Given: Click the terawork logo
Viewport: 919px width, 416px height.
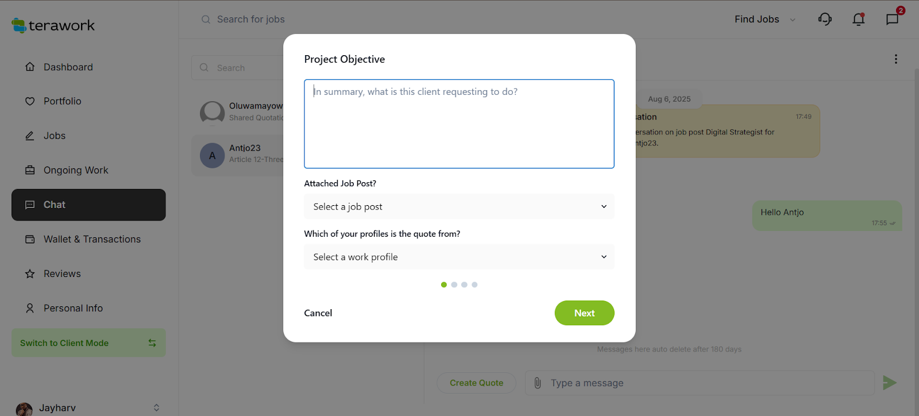Looking at the screenshot, I should 53,25.
